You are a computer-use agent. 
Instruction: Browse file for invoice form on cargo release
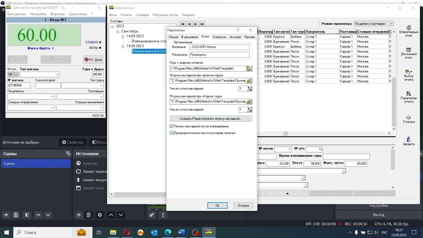(x=249, y=101)
